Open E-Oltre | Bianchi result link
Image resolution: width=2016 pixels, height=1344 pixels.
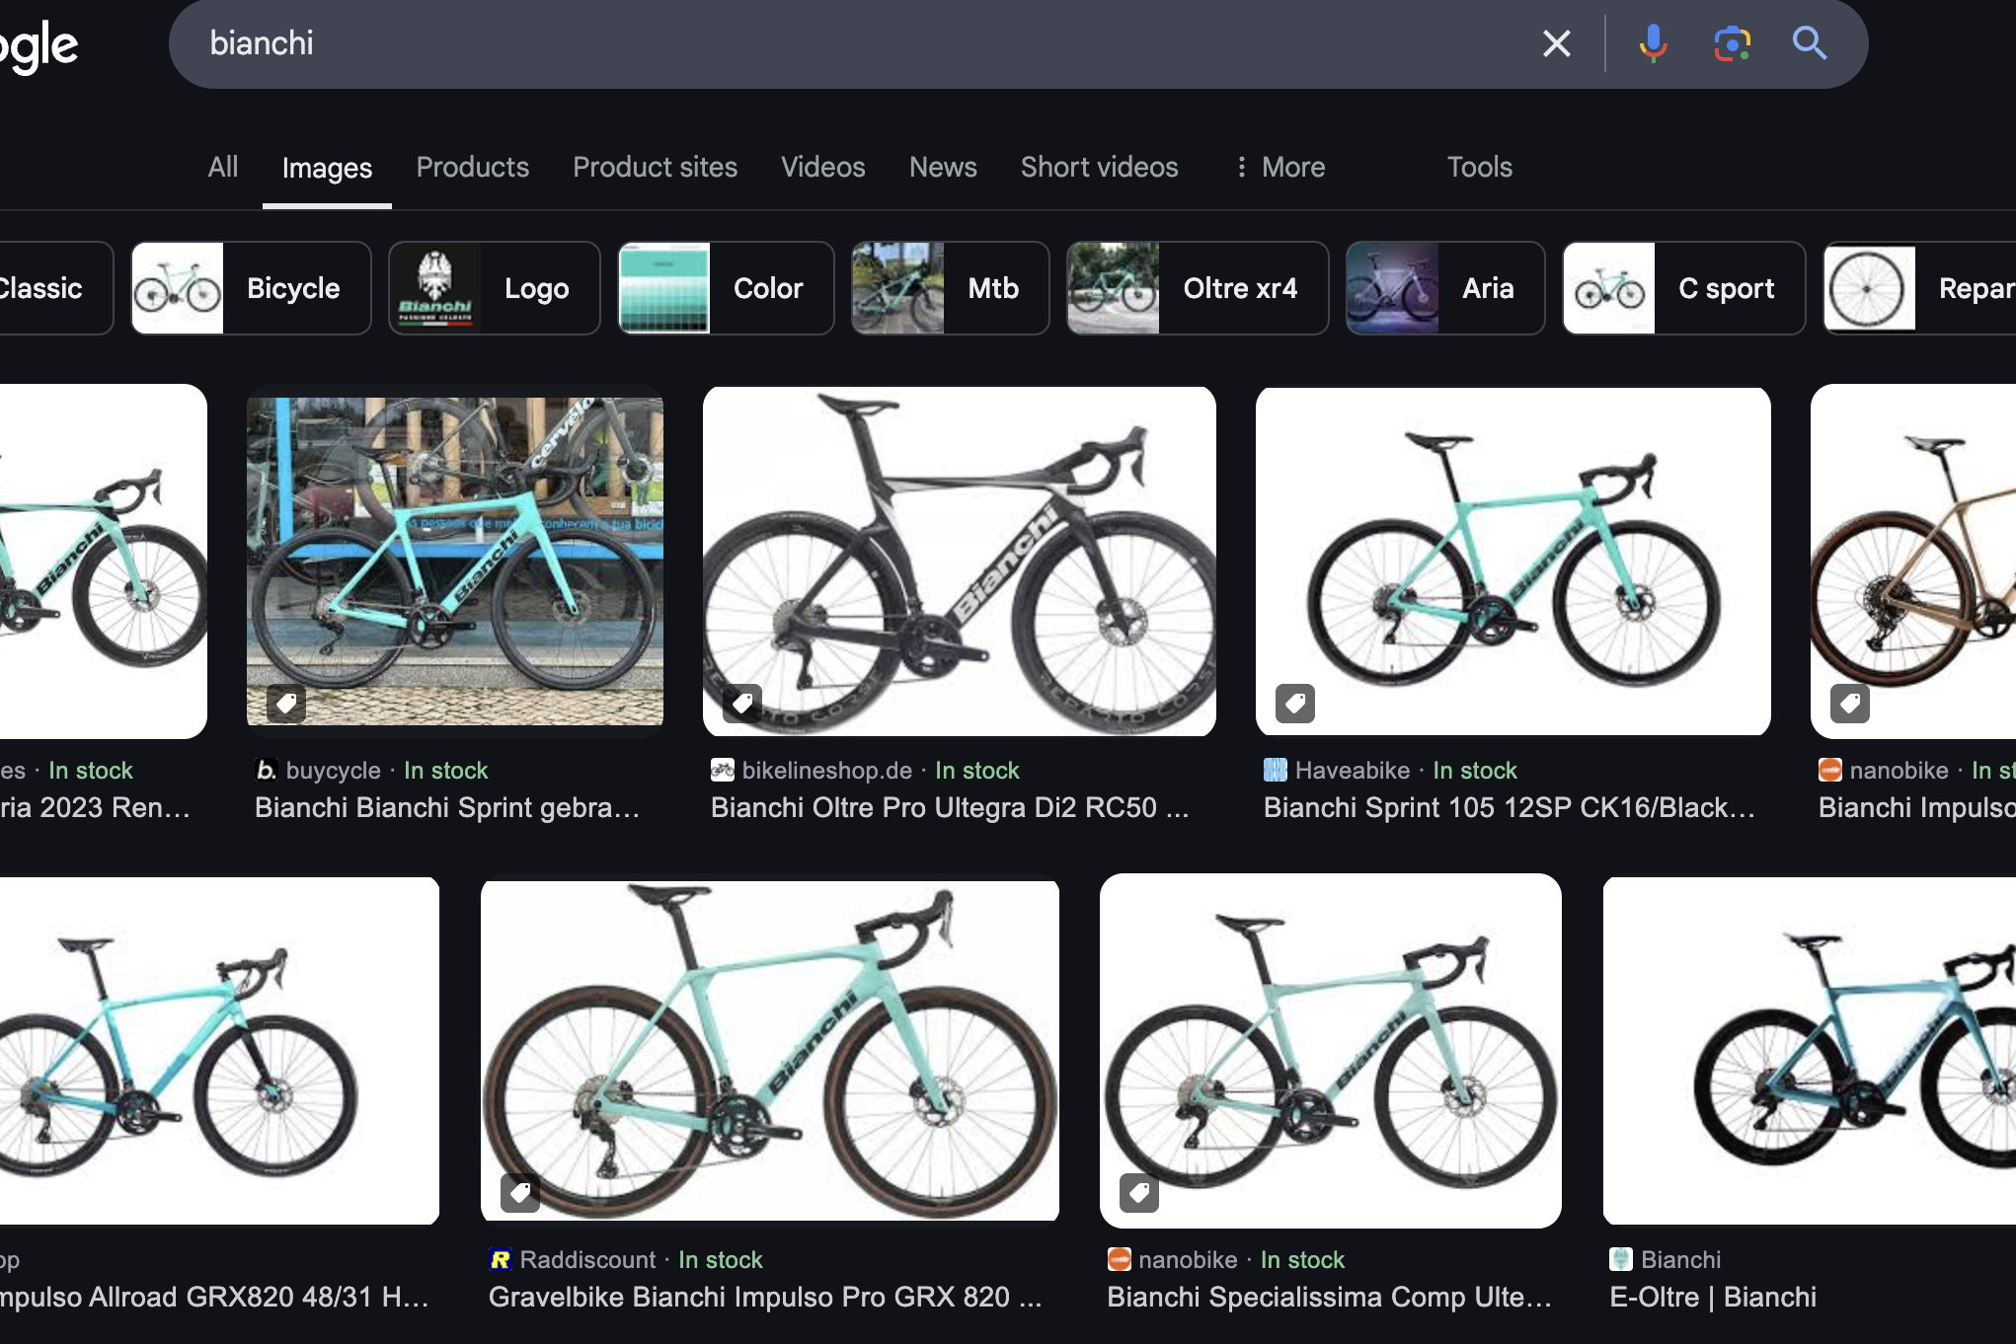(x=1712, y=1297)
